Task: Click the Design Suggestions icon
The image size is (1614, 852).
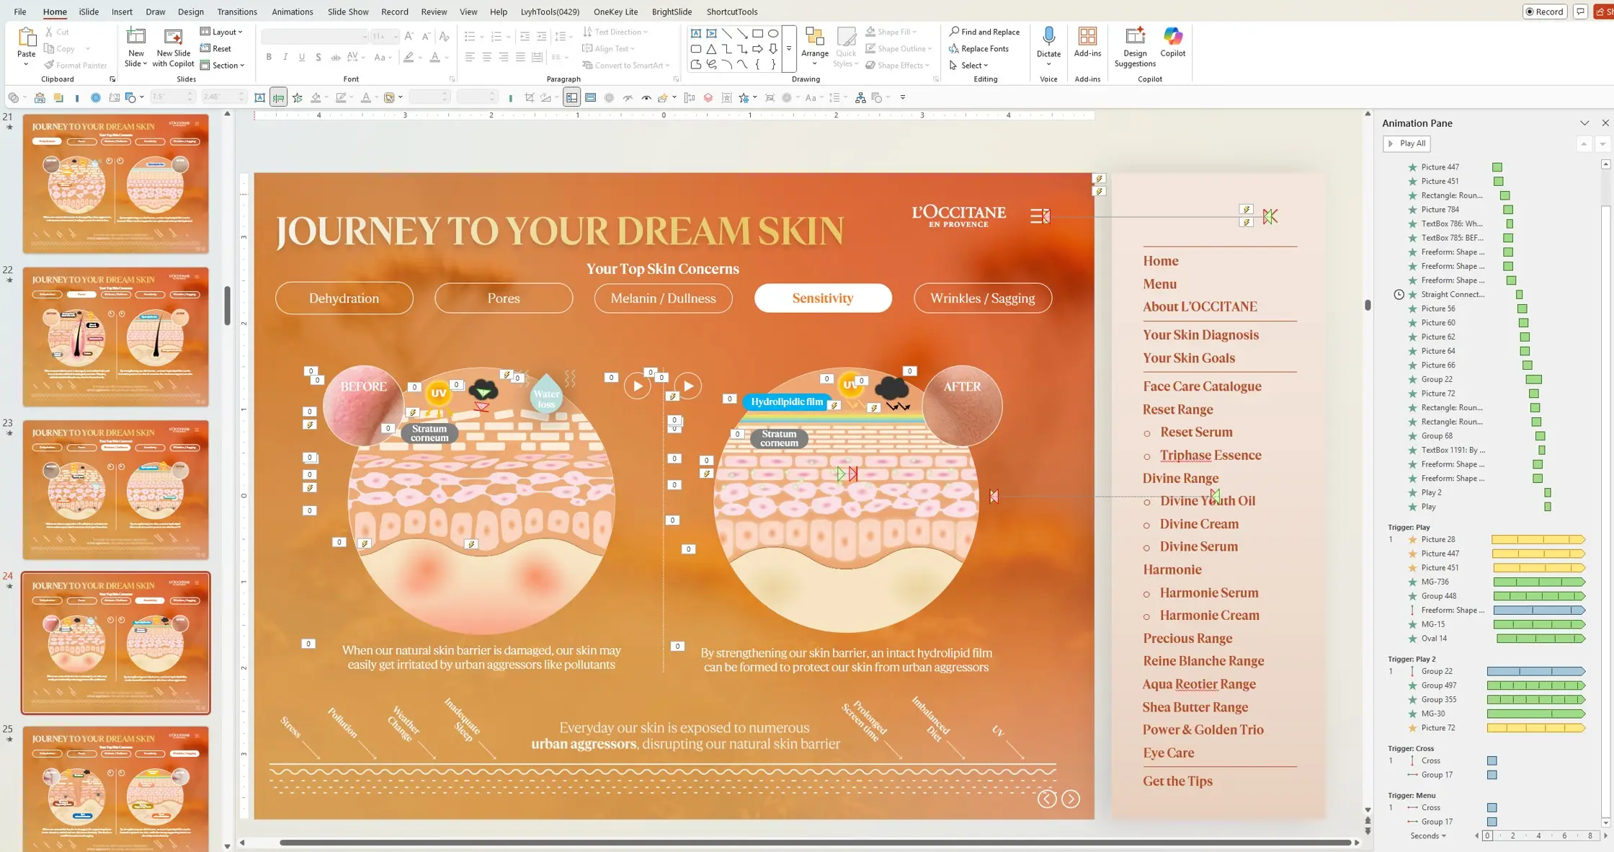Action: (x=1135, y=36)
